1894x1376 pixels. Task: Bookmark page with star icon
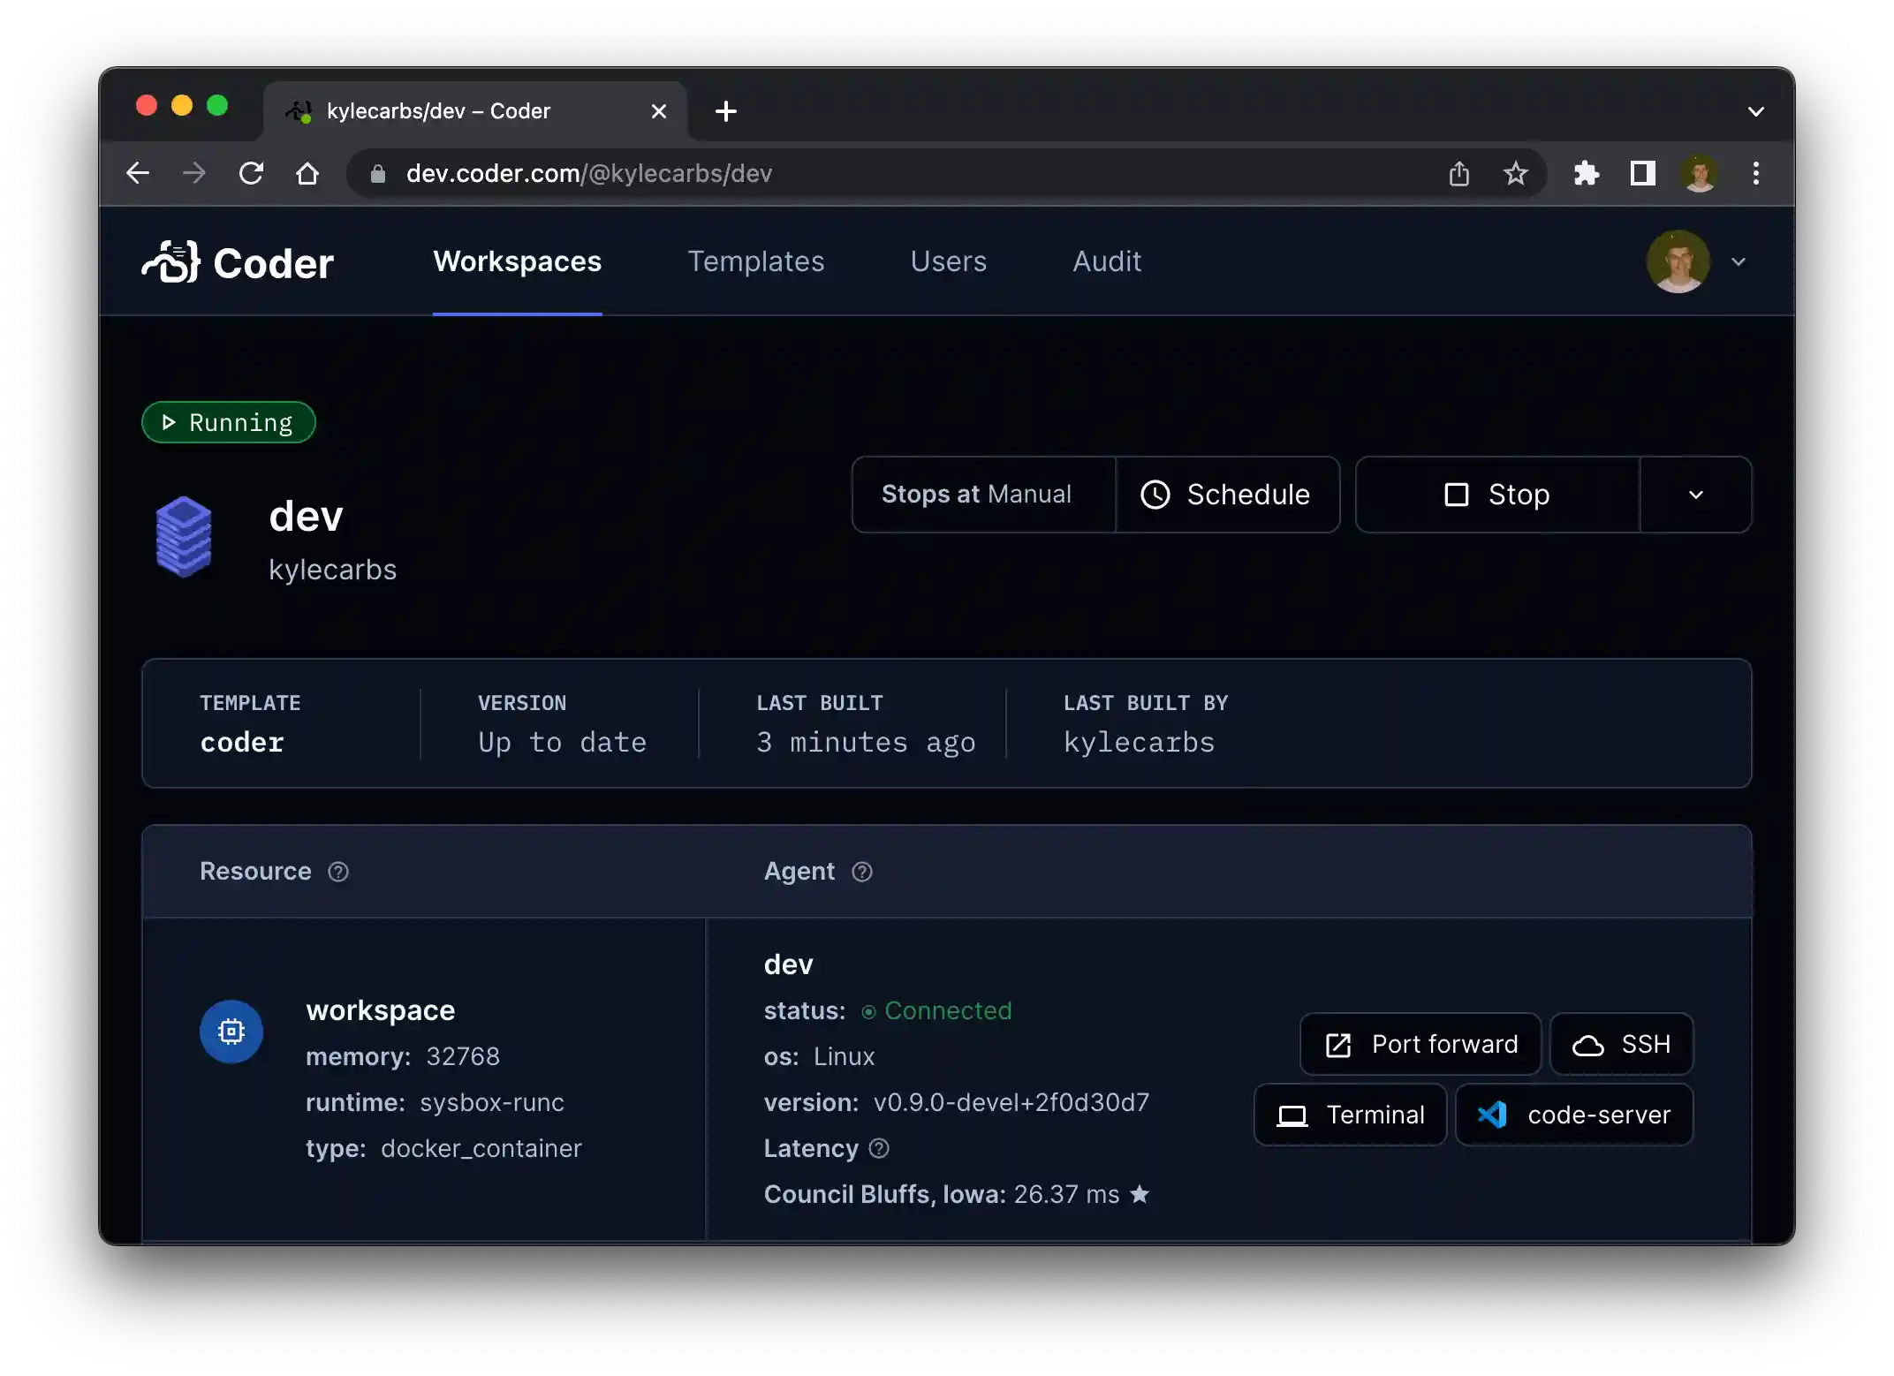1516,173
